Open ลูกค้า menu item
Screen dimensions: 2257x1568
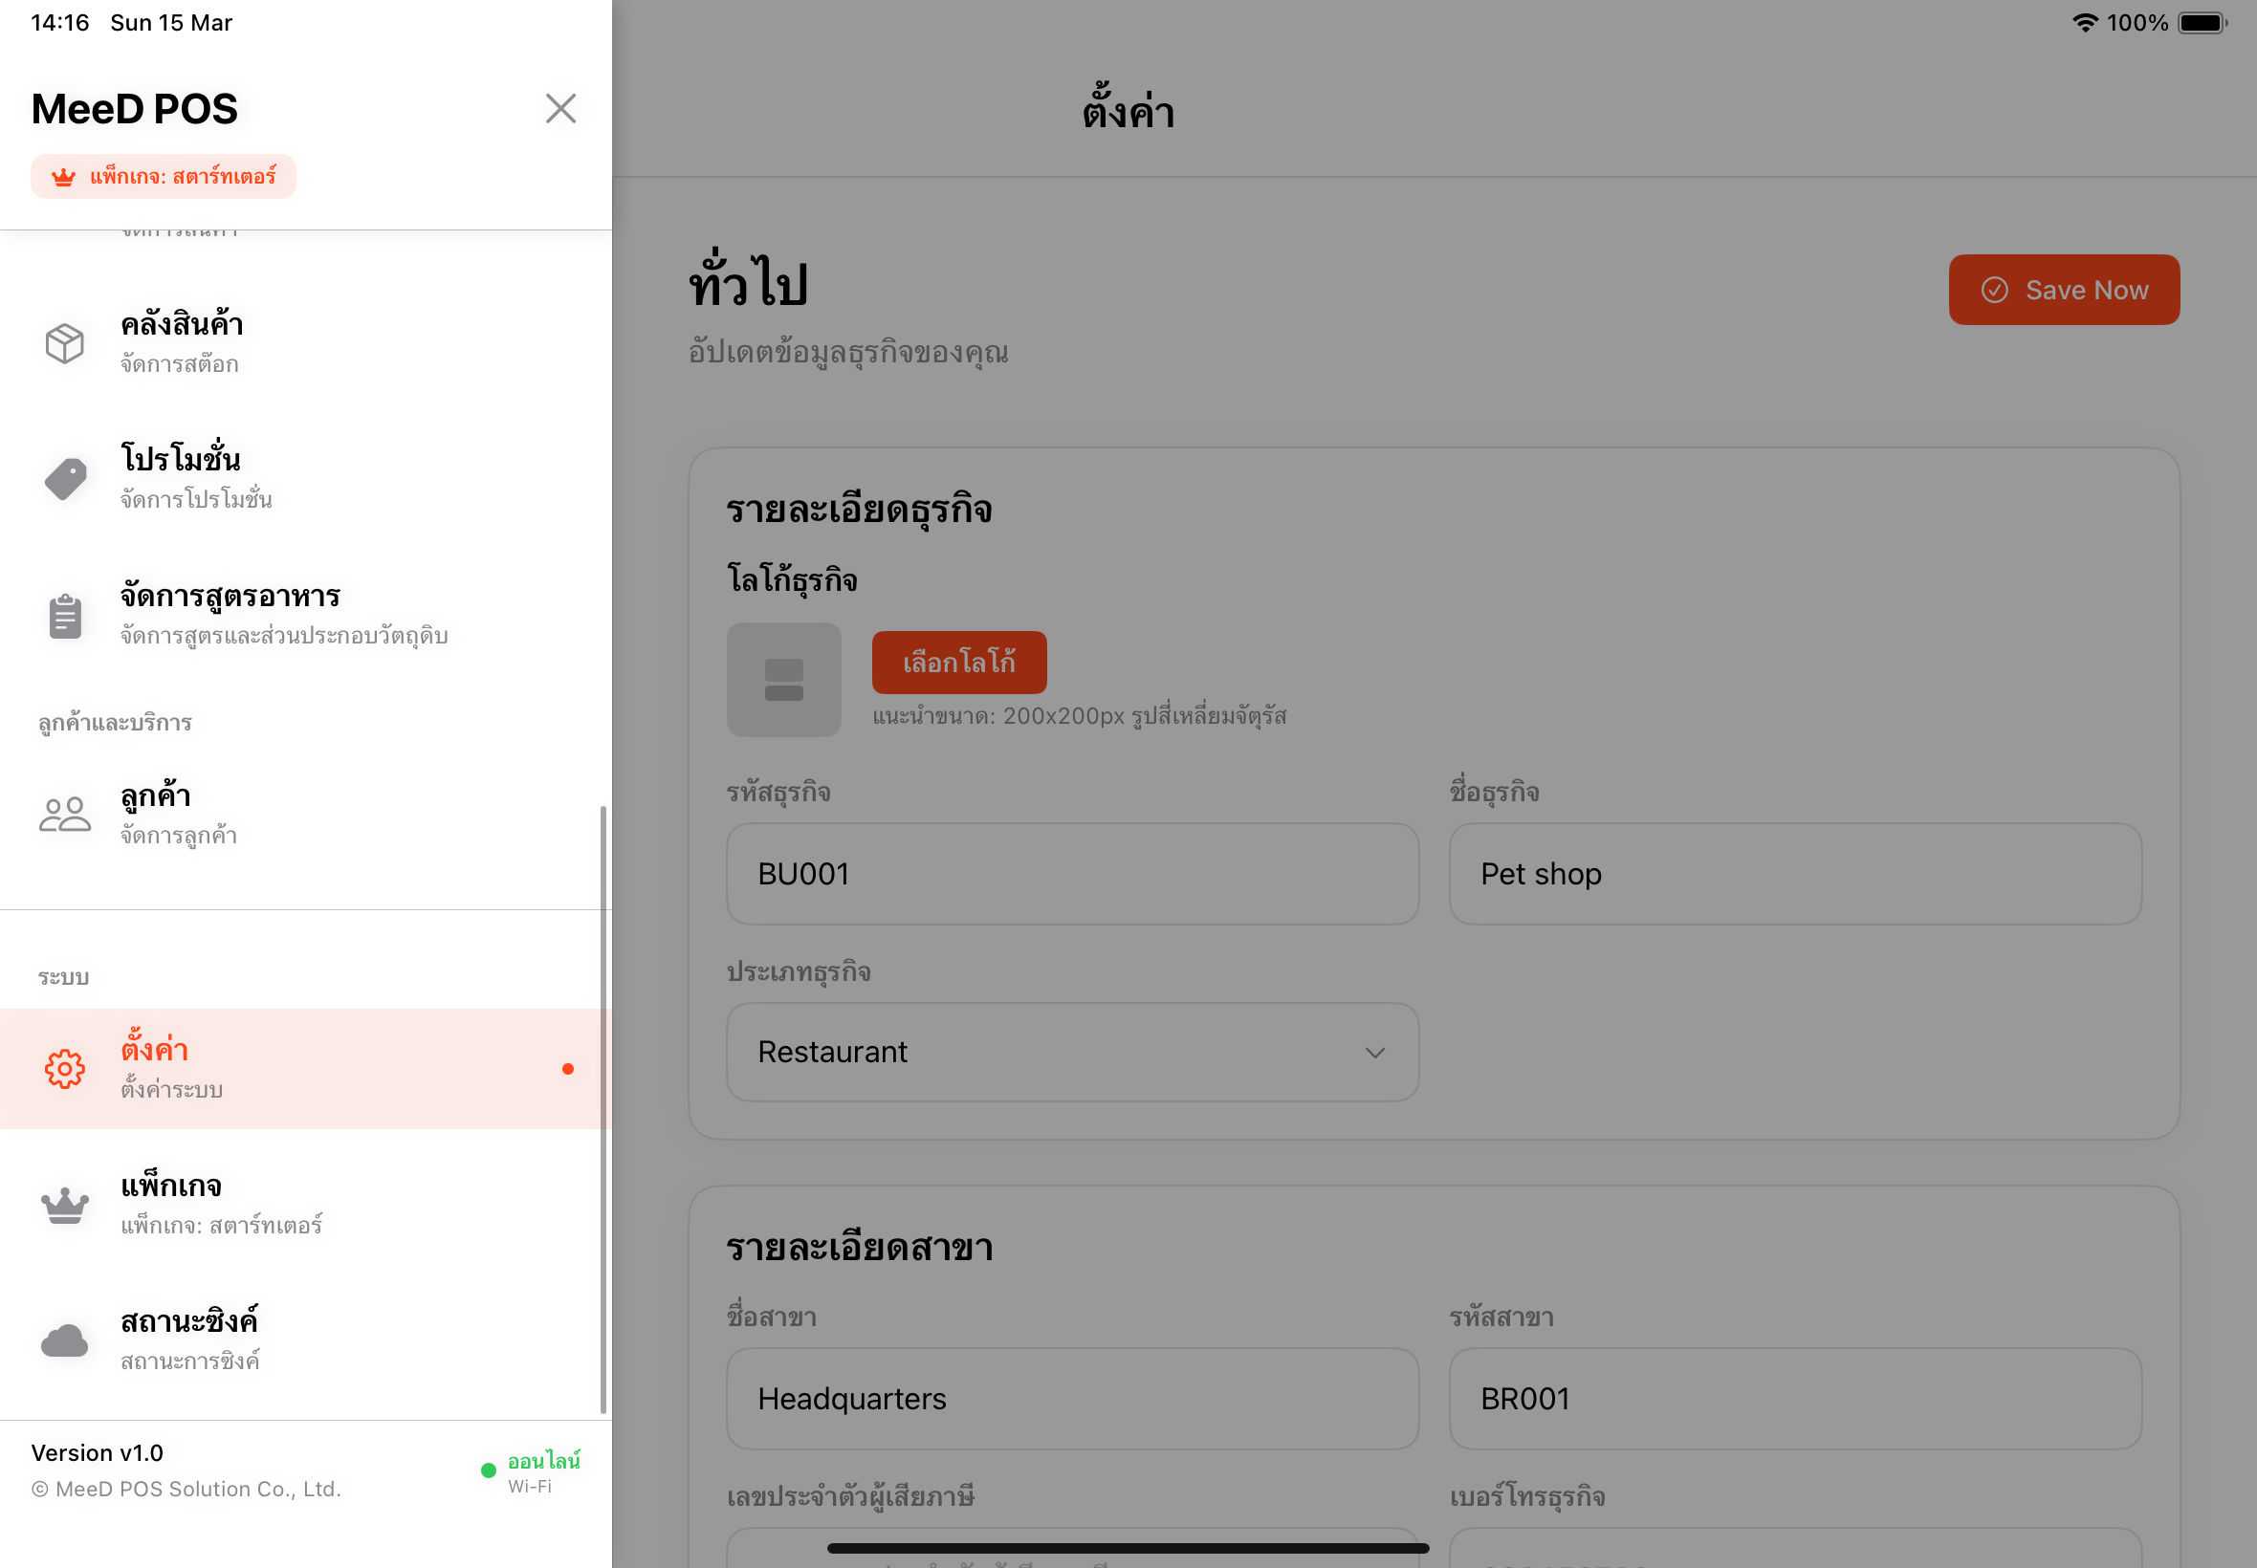[x=306, y=815]
